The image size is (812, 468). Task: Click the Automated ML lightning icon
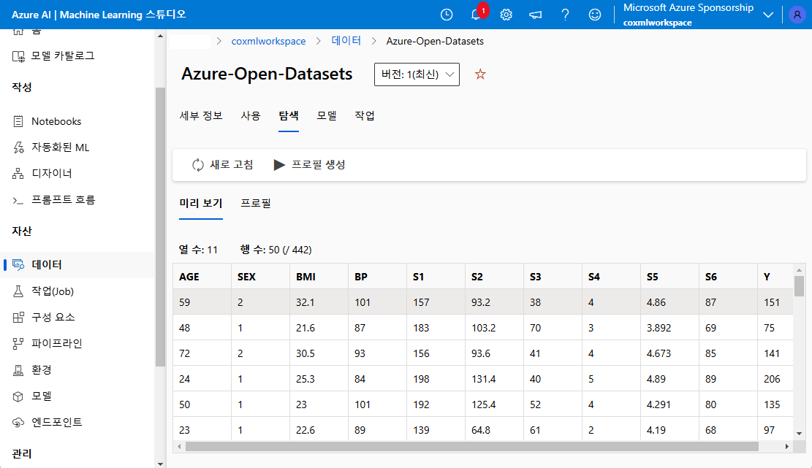pos(18,147)
